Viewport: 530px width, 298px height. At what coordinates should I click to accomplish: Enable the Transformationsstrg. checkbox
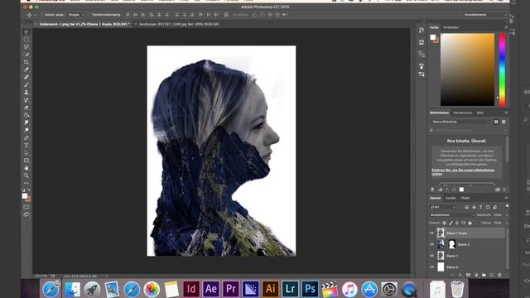[89, 15]
